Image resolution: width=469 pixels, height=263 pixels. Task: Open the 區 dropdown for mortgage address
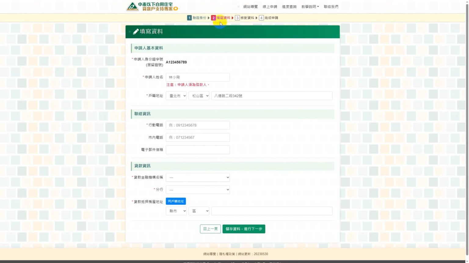coord(199,211)
